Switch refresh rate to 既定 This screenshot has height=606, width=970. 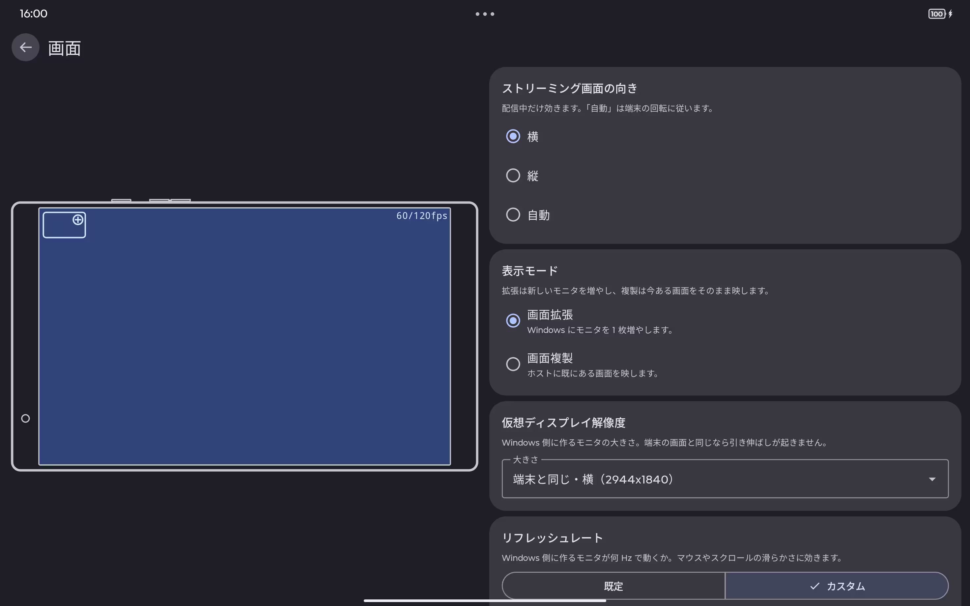click(x=613, y=586)
